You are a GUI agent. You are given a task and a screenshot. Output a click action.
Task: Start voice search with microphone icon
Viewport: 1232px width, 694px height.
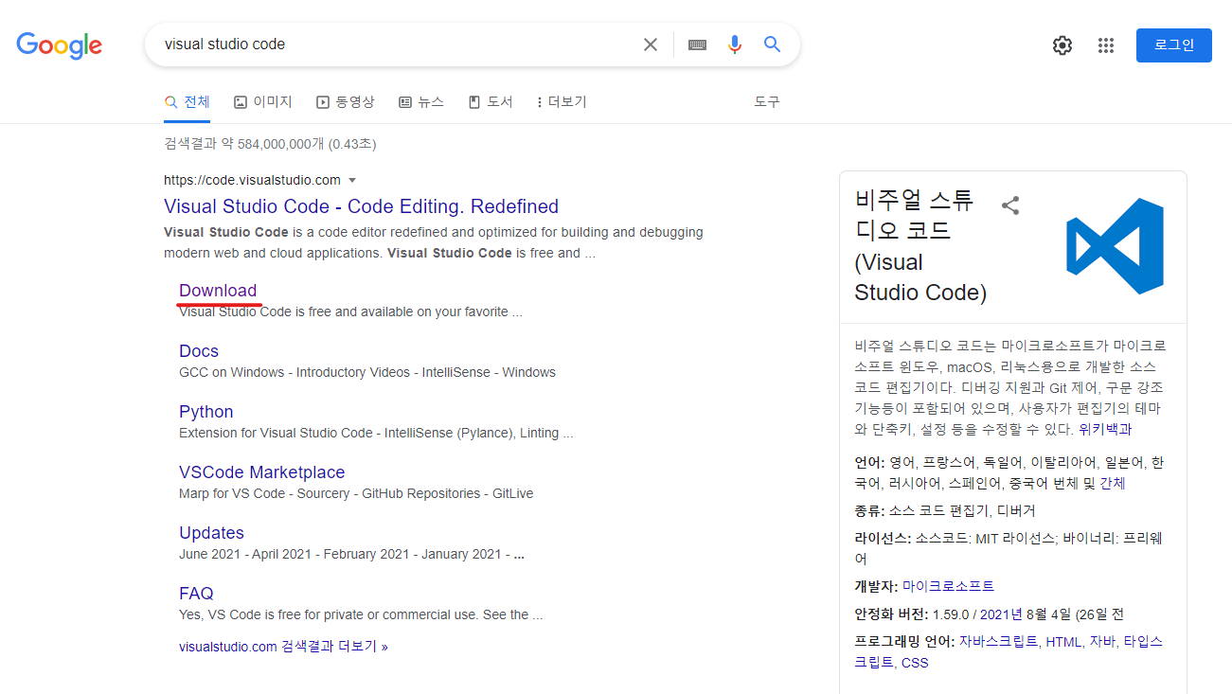click(735, 44)
